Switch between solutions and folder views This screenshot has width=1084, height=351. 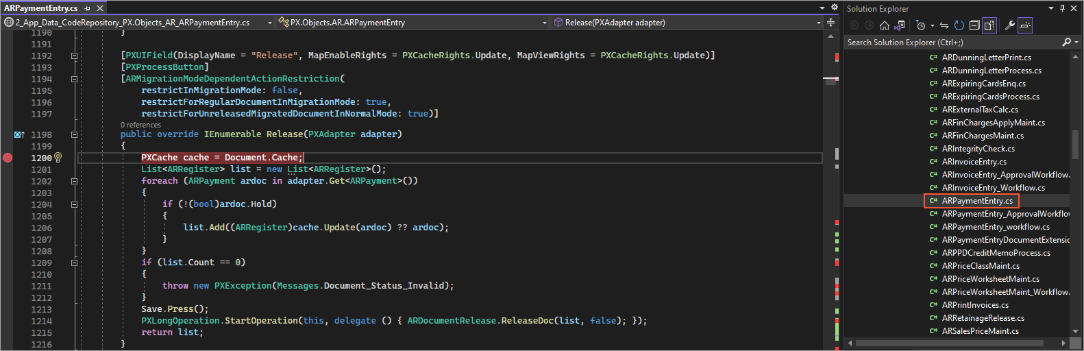(x=900, y=25)
